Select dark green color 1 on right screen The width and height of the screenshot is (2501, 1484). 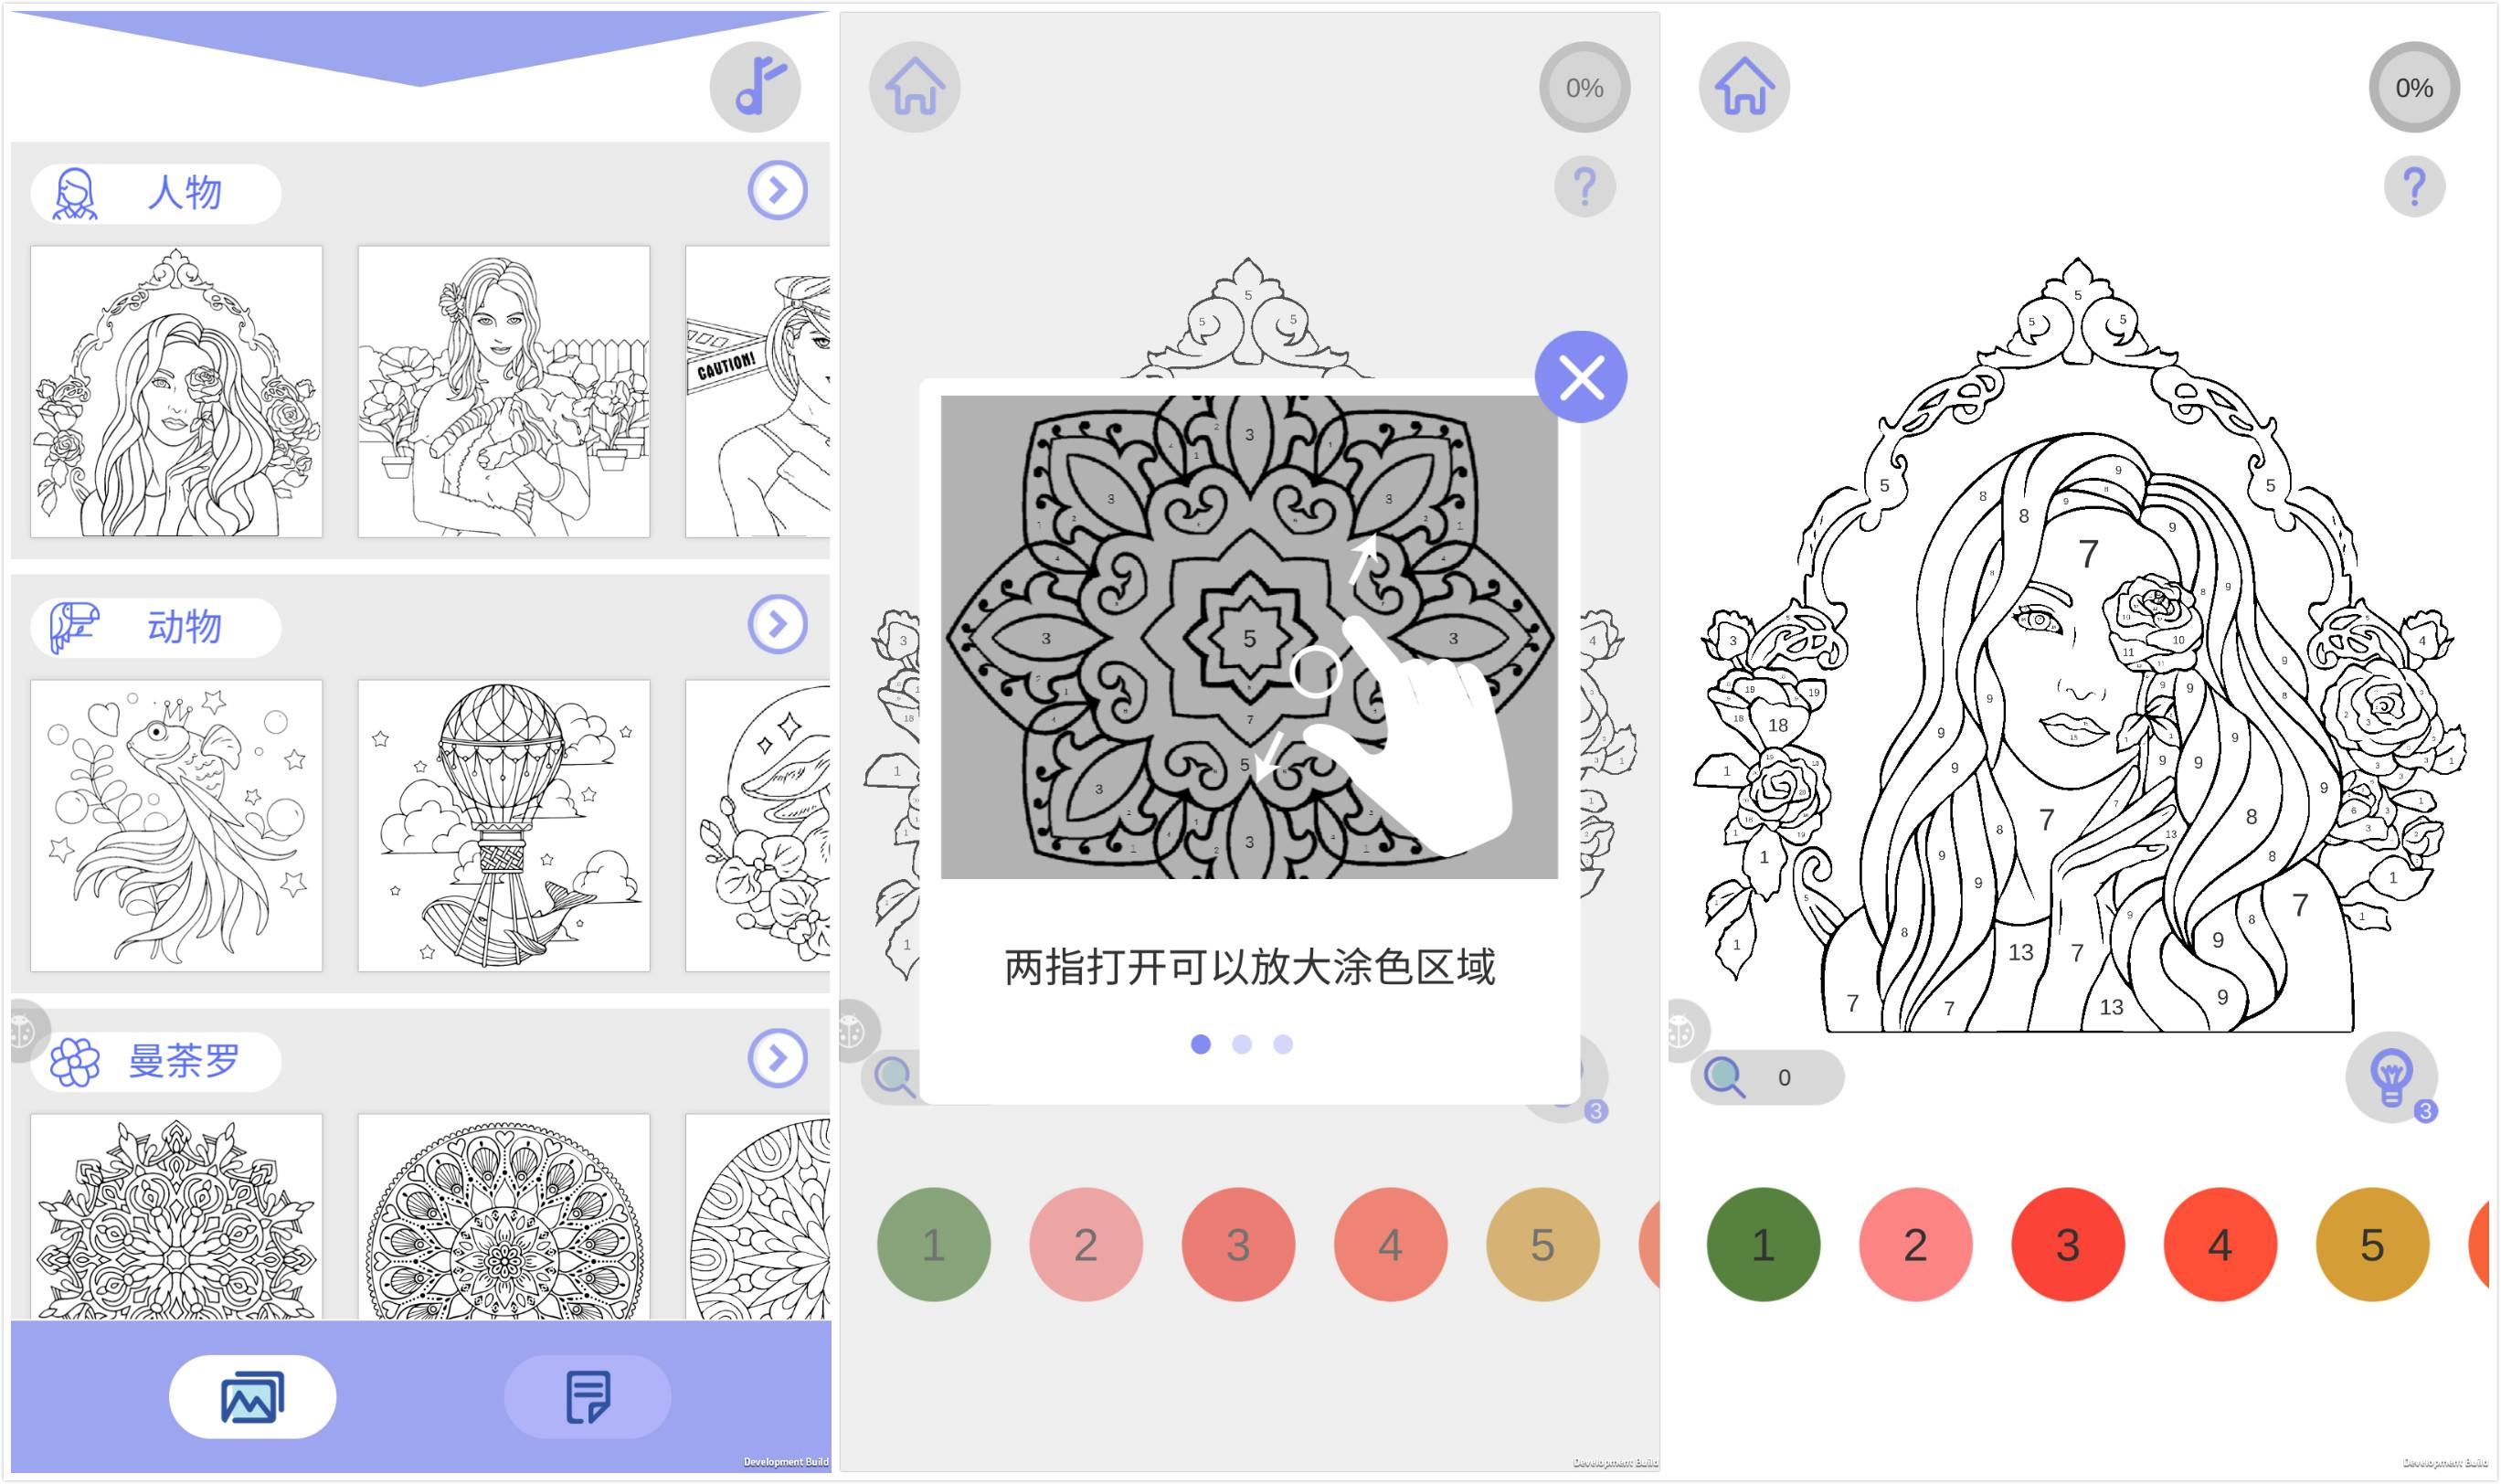(x=1763, y=1244)
